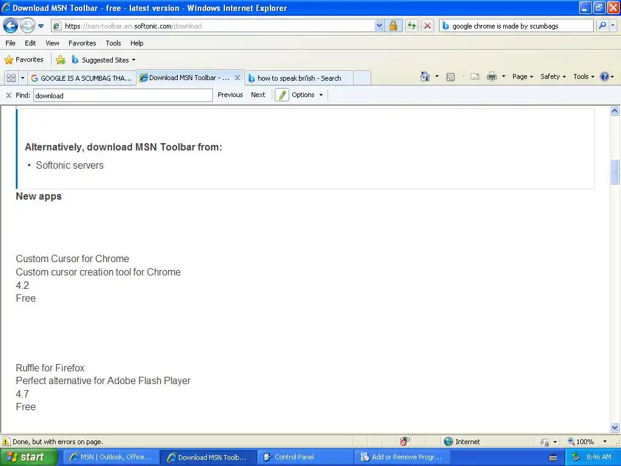Viewport: 621px width, 466px height.
Task: Click the Quick Tabs grid icon
Action: [x=11, y=78]
